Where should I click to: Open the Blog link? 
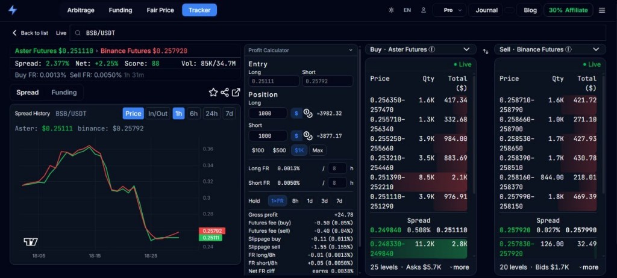[530, 10]
